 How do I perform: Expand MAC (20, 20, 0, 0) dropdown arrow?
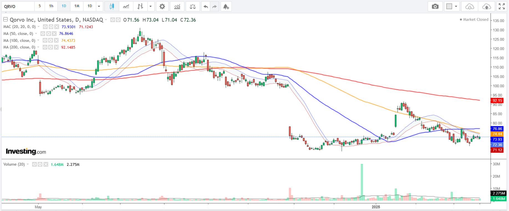(x=39, y=27)
